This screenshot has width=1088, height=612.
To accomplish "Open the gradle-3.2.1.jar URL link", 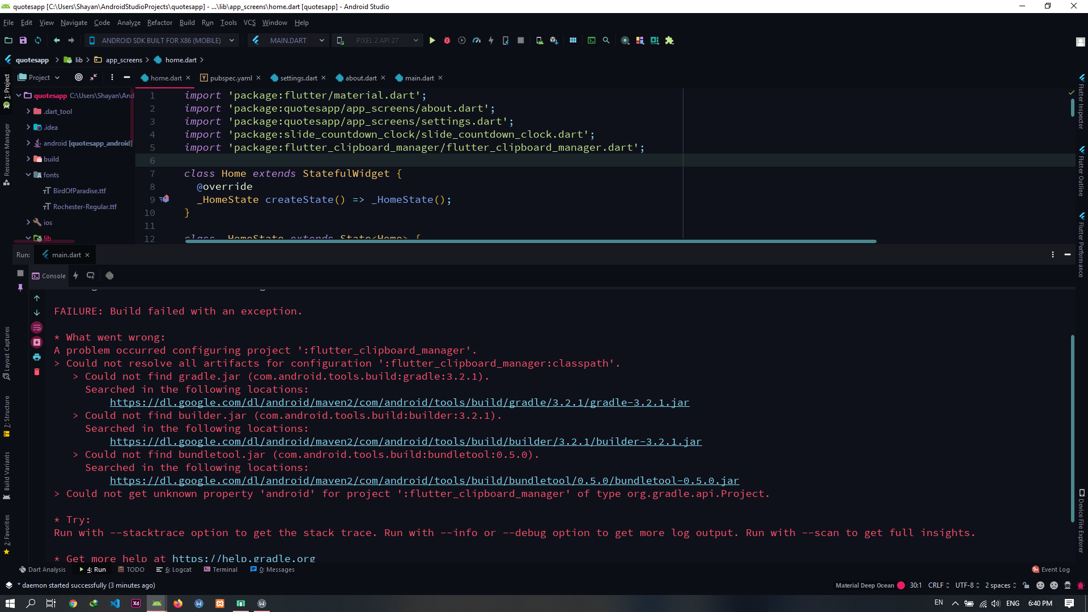I will coord(399,402).
